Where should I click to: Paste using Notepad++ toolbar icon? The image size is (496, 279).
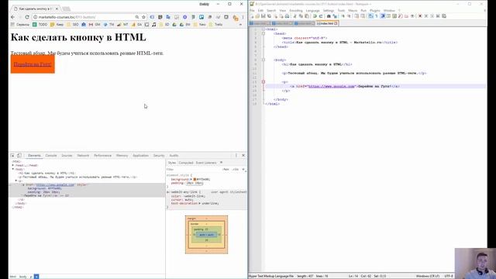[x=307, y=16]
